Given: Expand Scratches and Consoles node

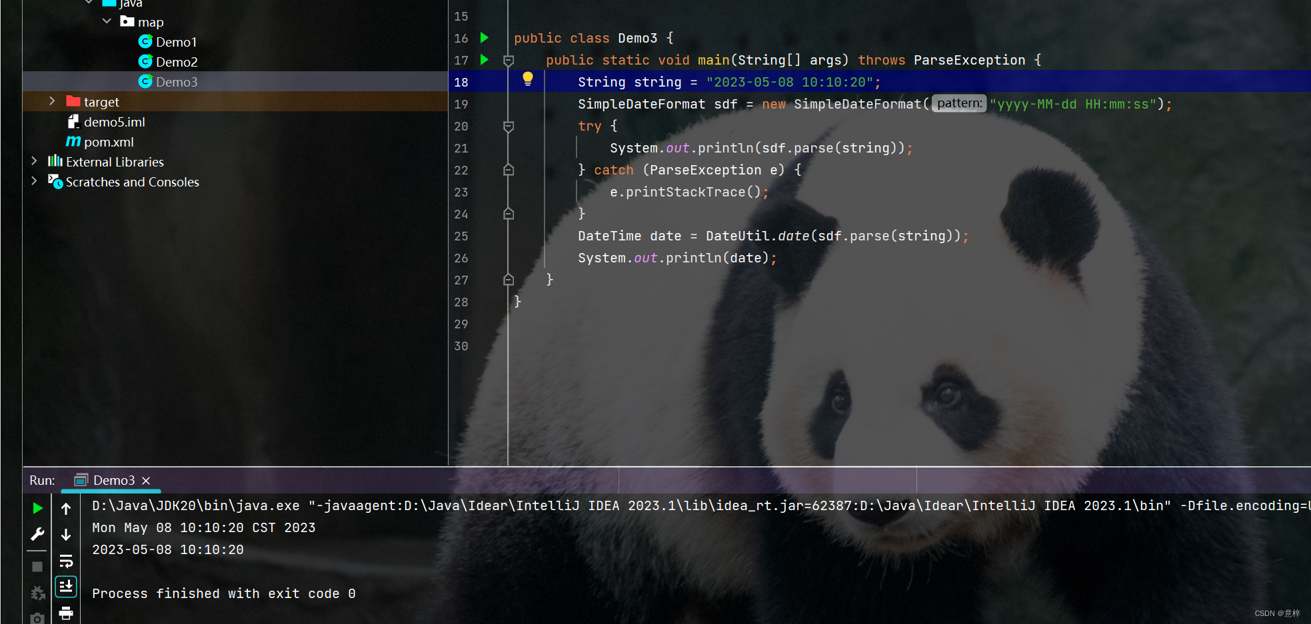Looking at the screenshot, I should (34, 181).
